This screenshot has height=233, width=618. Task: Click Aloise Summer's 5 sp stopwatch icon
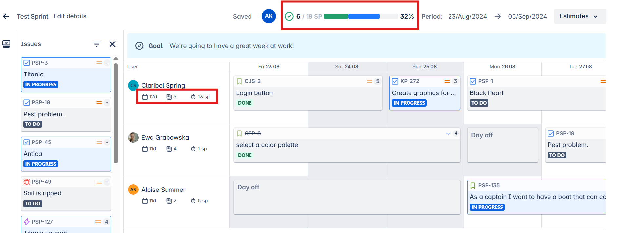tap(193, 201)
